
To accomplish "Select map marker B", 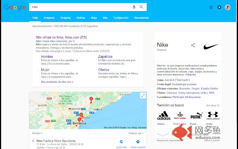I will point(81,115).
